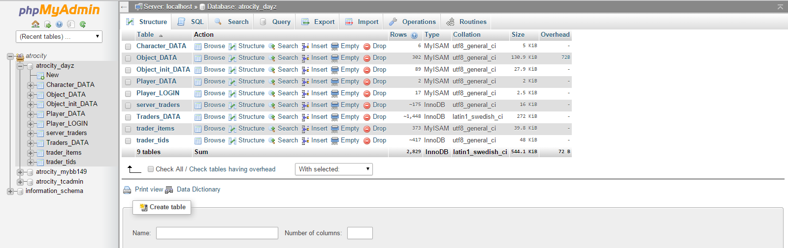Tick the checkbox for Character_DATA table

(128, 47)
